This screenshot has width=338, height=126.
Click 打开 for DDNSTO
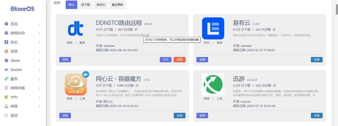tap(166, 60)
